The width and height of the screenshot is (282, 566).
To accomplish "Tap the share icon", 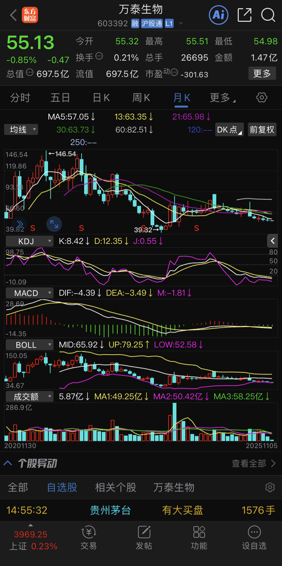I will [245, 15].
